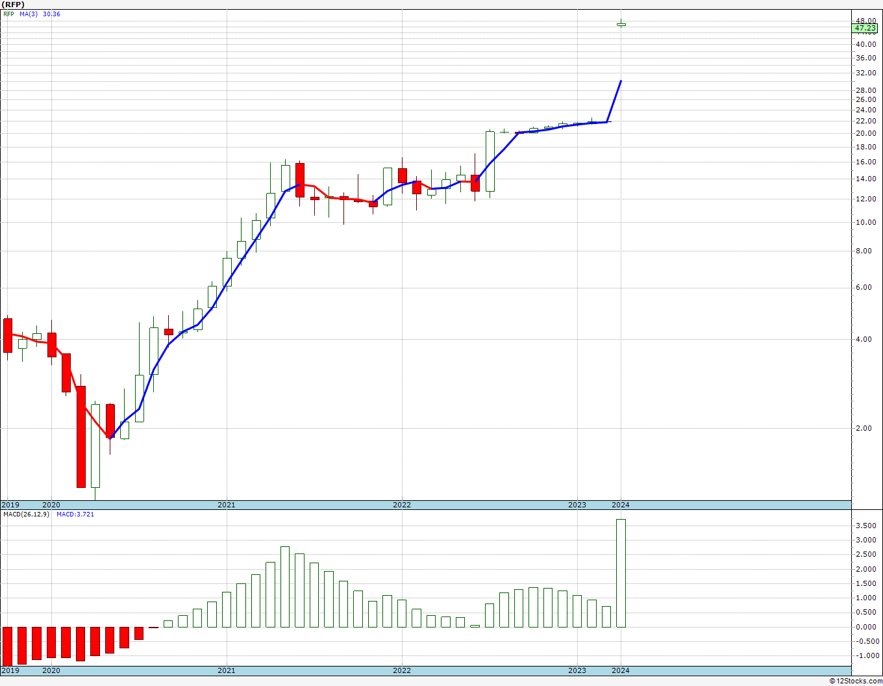Select 2019 on the price chart time axis
Image resolution: width=883 pixels, height=686 pixels.
click(10, 505)
